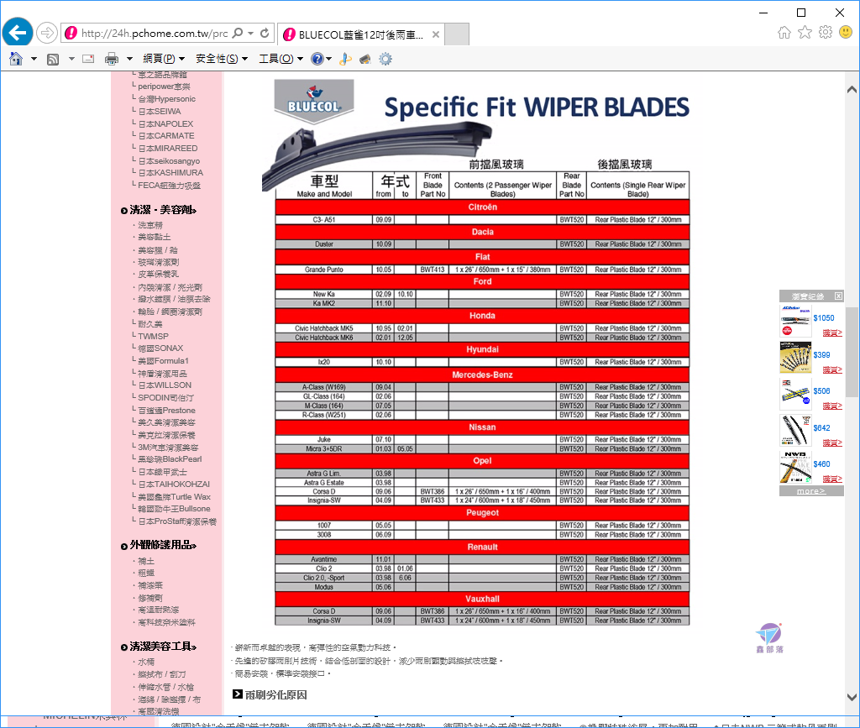Click the scrollbar up arrow

[852, 89]
